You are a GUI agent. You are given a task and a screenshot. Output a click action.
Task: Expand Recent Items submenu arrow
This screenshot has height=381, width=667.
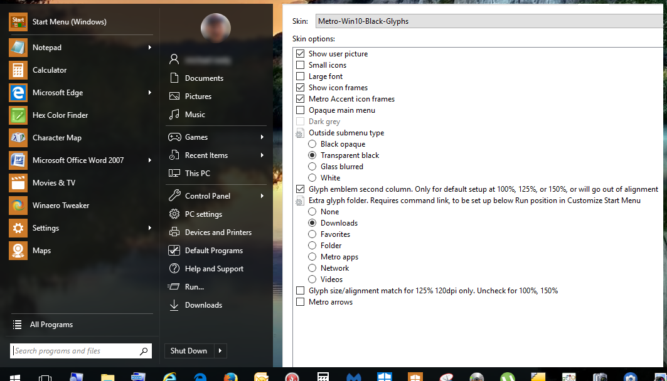(262, 155)
